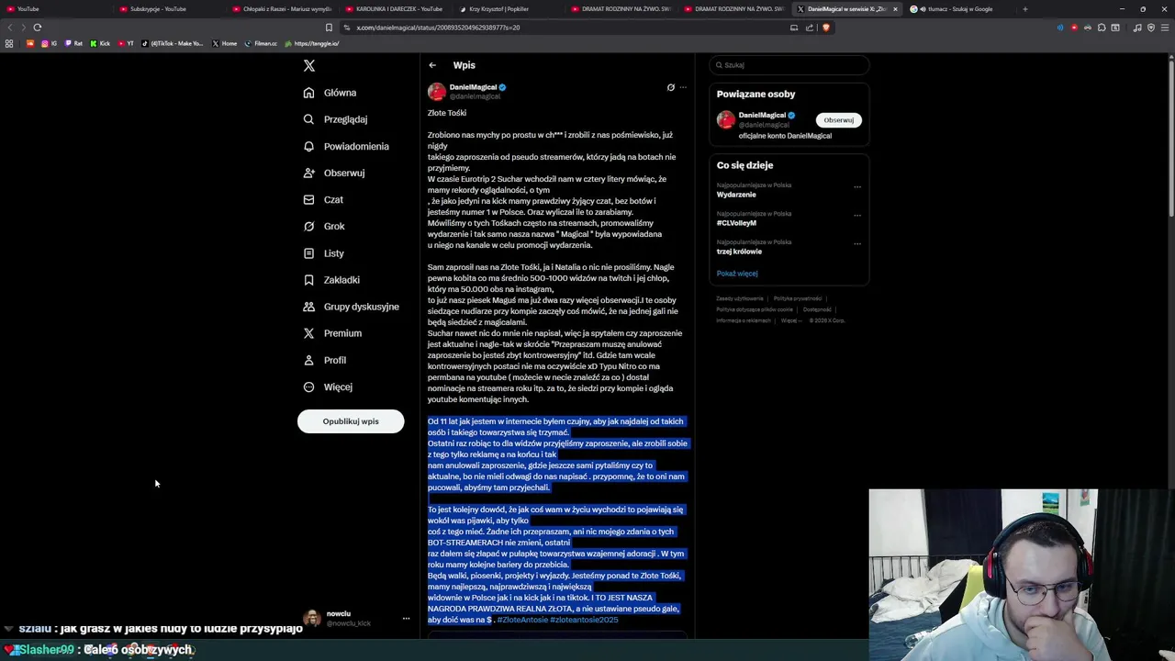The image size is (1175, 661).
Task: Click the browser back arrow
Action: click(10, 28)
